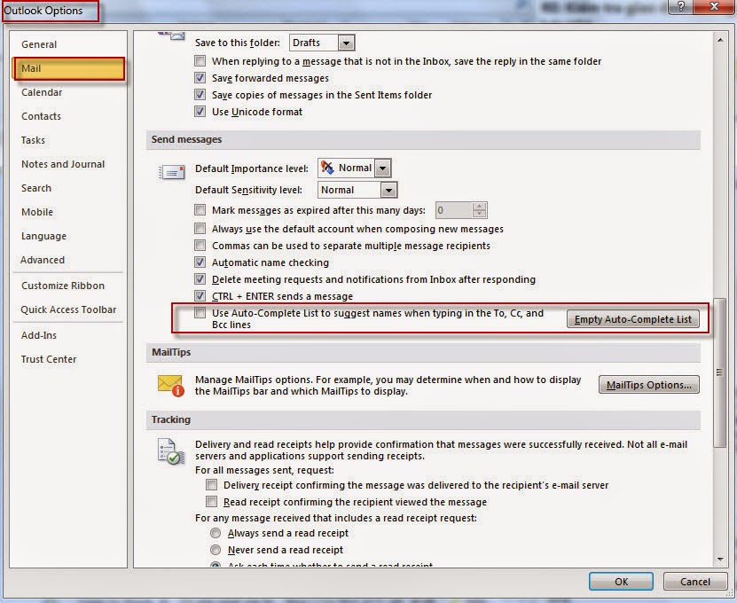Uncheck Save copies in Sent Items folder
Image resolution: width=737 pixels, height=603 pixels.
(x=200, y=95)
